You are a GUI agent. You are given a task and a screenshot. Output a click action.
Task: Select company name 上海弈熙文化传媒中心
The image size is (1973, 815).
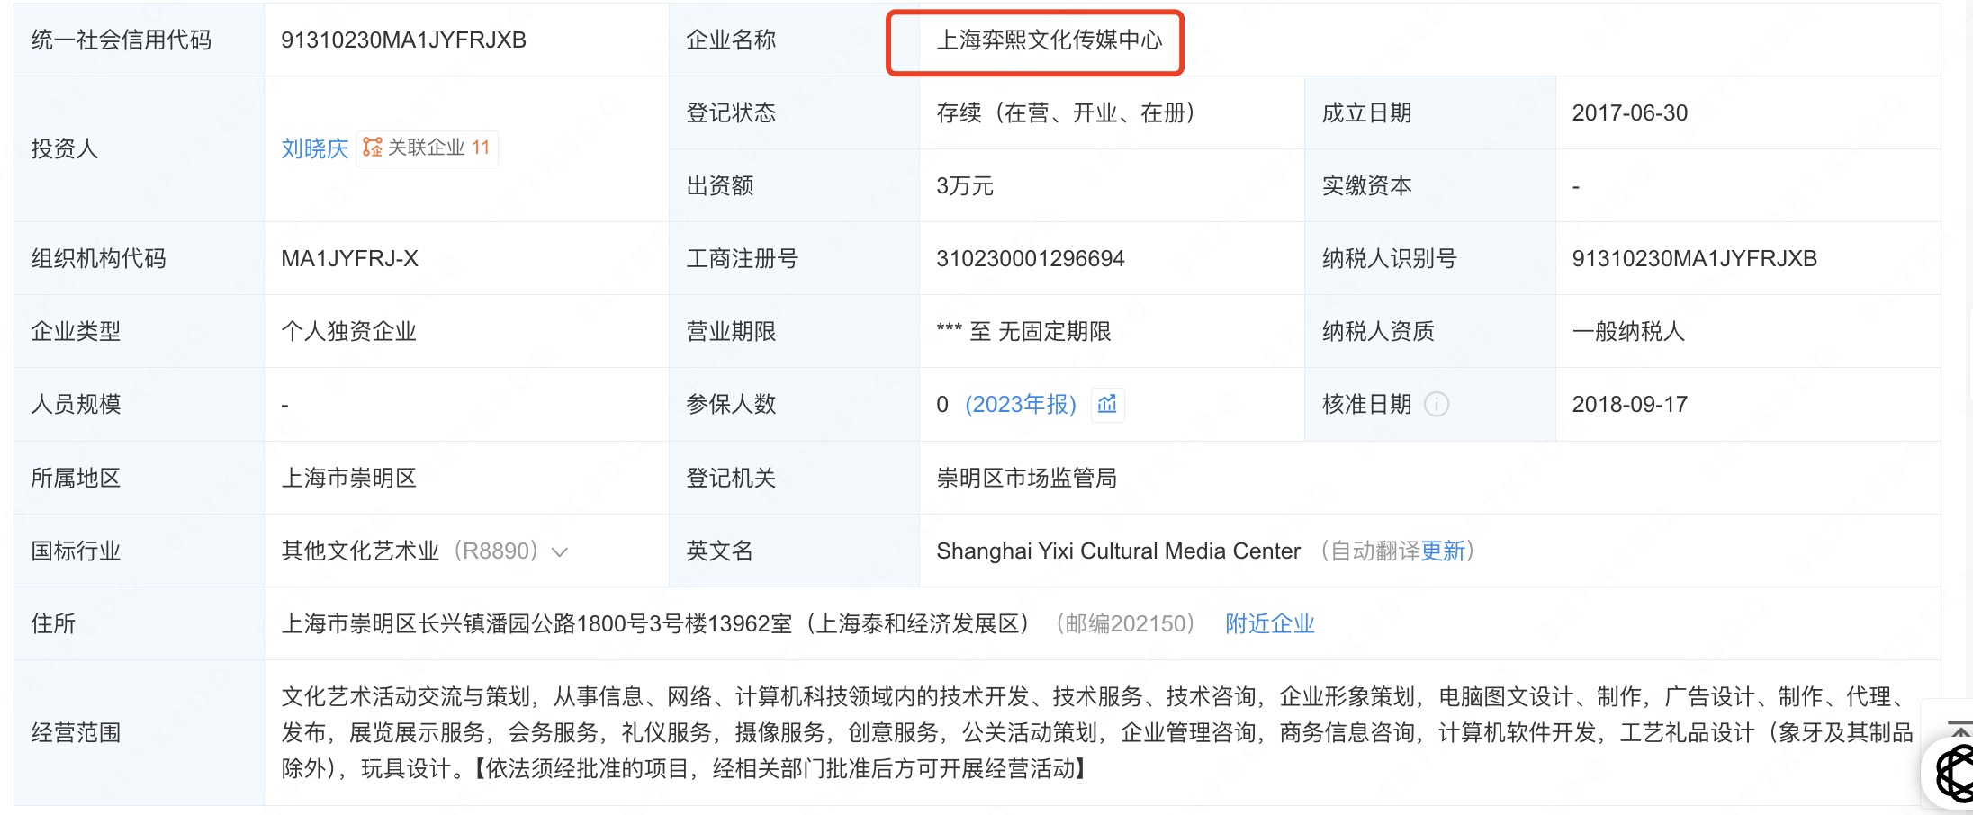pos(1050,40)
